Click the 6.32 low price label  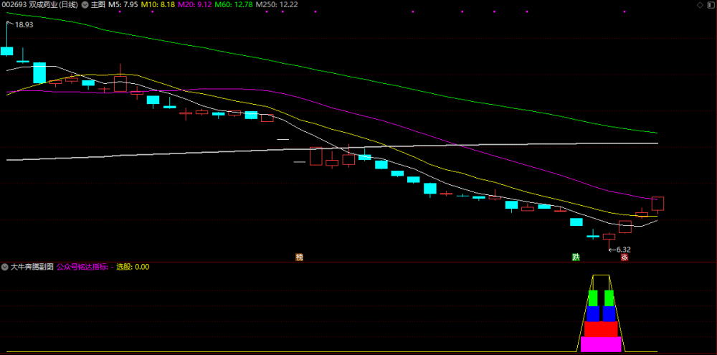click(x=624, y=250)
